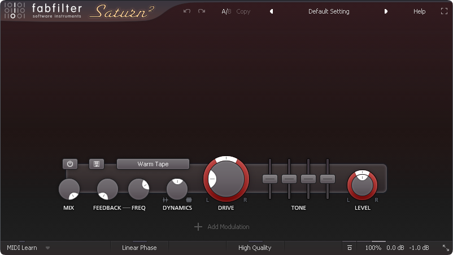Click the second Tone slider handle
This screenshot has height=255, width=453.
pyautogui.click(x=289, y=179)
